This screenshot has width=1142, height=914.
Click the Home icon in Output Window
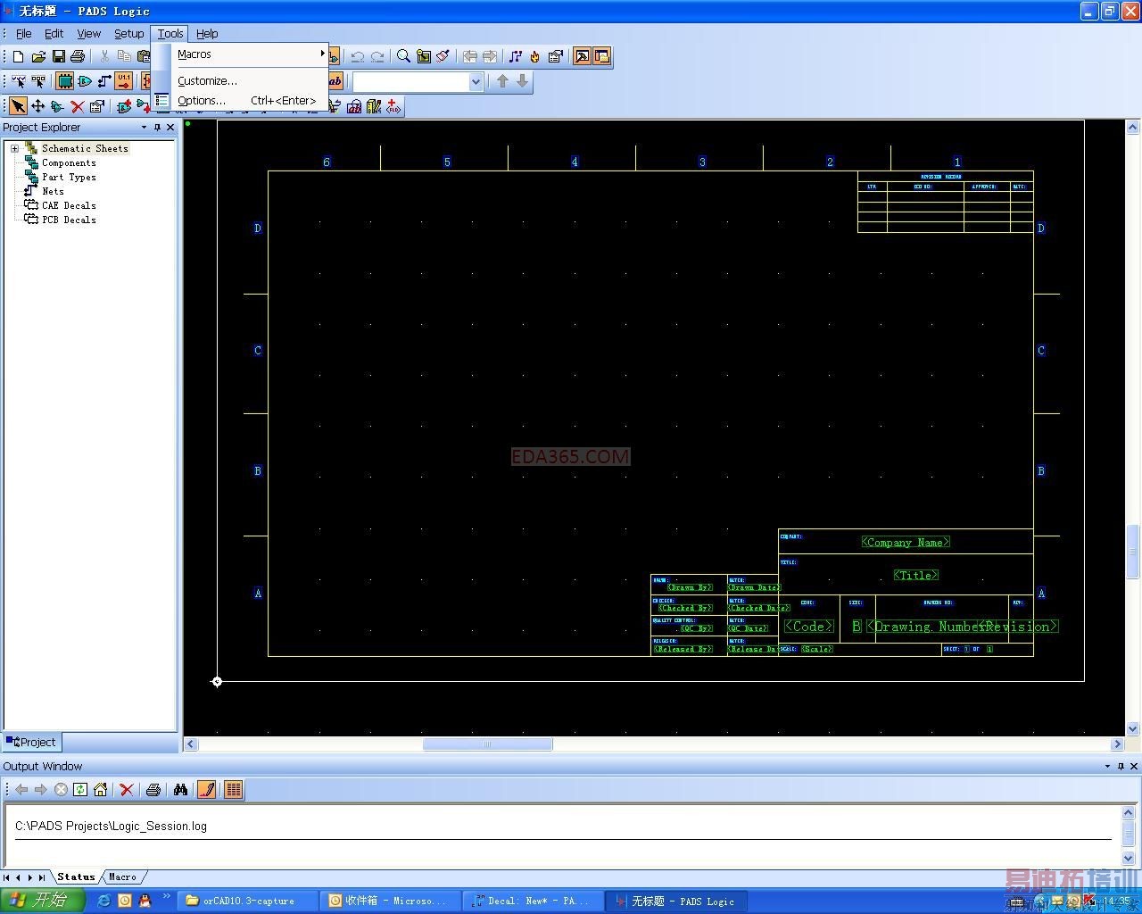pos(100,790)
